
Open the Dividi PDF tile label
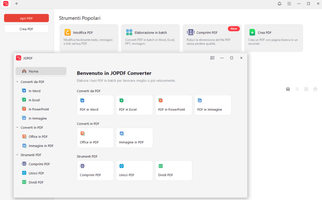pos(165,175)
